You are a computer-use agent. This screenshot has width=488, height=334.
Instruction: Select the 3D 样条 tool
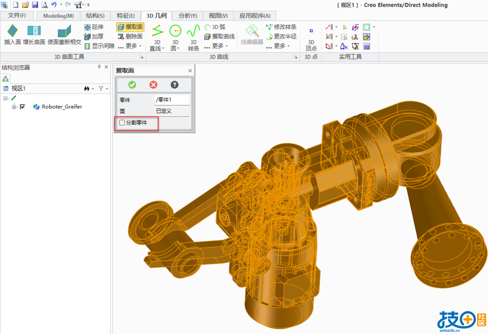(193, 38)
